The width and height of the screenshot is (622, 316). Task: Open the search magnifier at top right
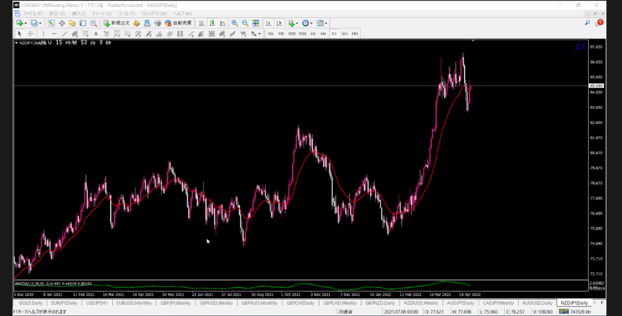[587, 23]
